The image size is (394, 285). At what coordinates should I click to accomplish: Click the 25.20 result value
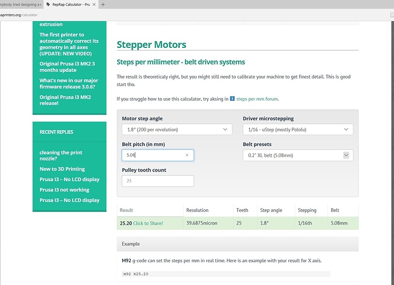126,223
